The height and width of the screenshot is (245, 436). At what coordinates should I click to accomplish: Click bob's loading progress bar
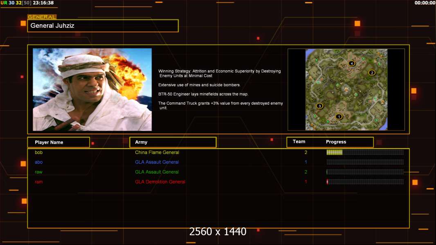tap(365, 152)
